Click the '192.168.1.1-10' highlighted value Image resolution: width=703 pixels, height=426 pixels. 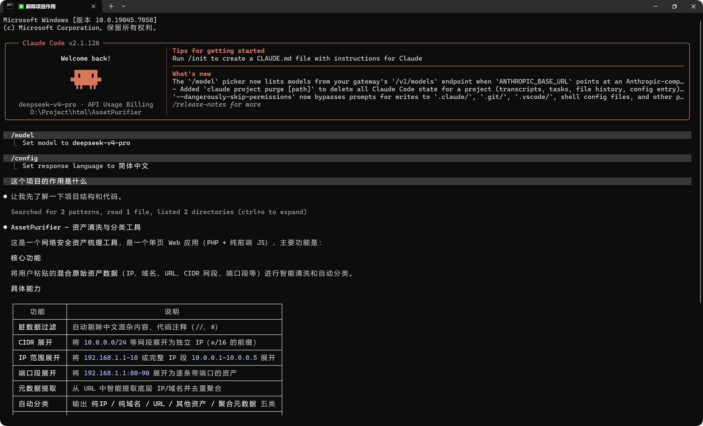(111, 358)
